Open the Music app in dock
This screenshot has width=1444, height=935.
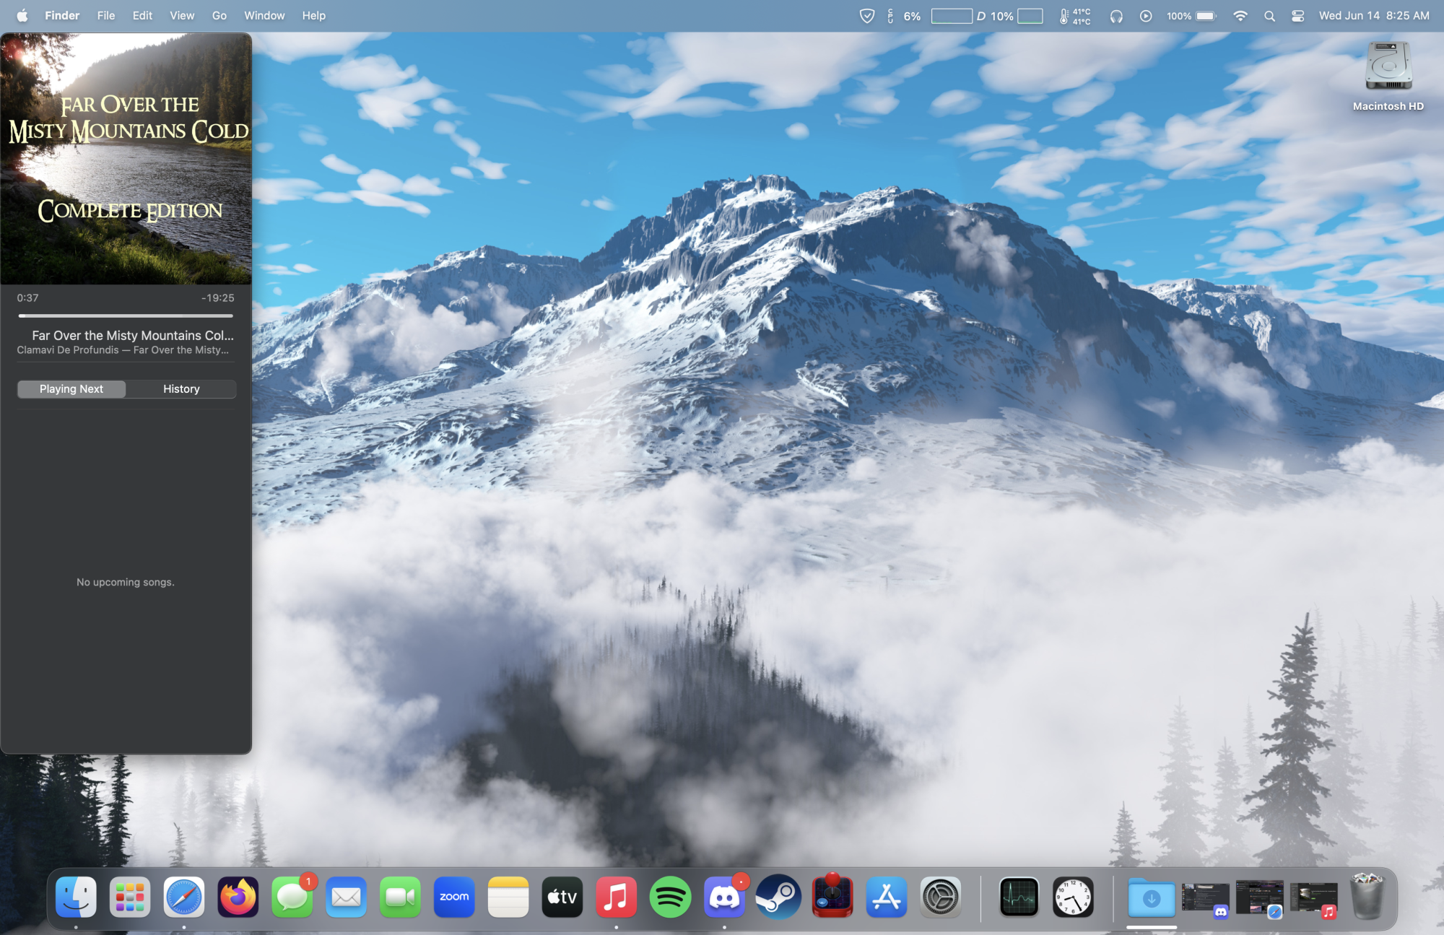pos(616,897)
